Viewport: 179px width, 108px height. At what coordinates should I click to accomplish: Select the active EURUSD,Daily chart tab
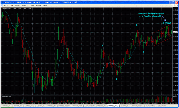[113, 106]
